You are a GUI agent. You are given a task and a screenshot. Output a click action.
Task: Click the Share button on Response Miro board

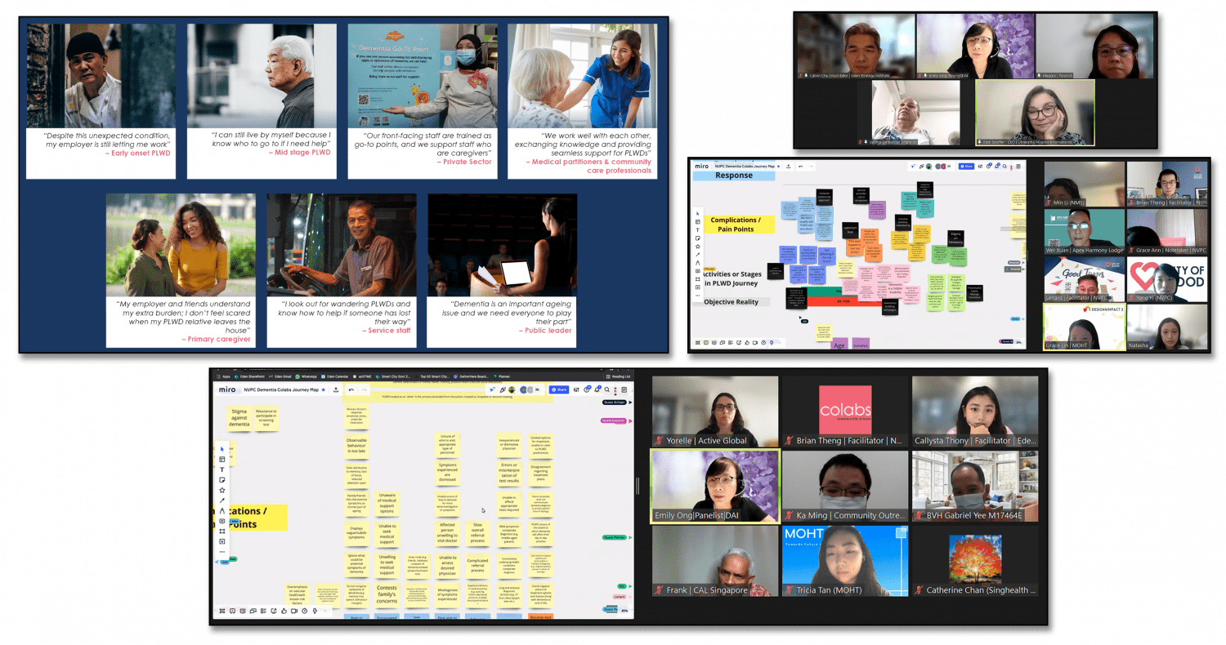[966, 166]
